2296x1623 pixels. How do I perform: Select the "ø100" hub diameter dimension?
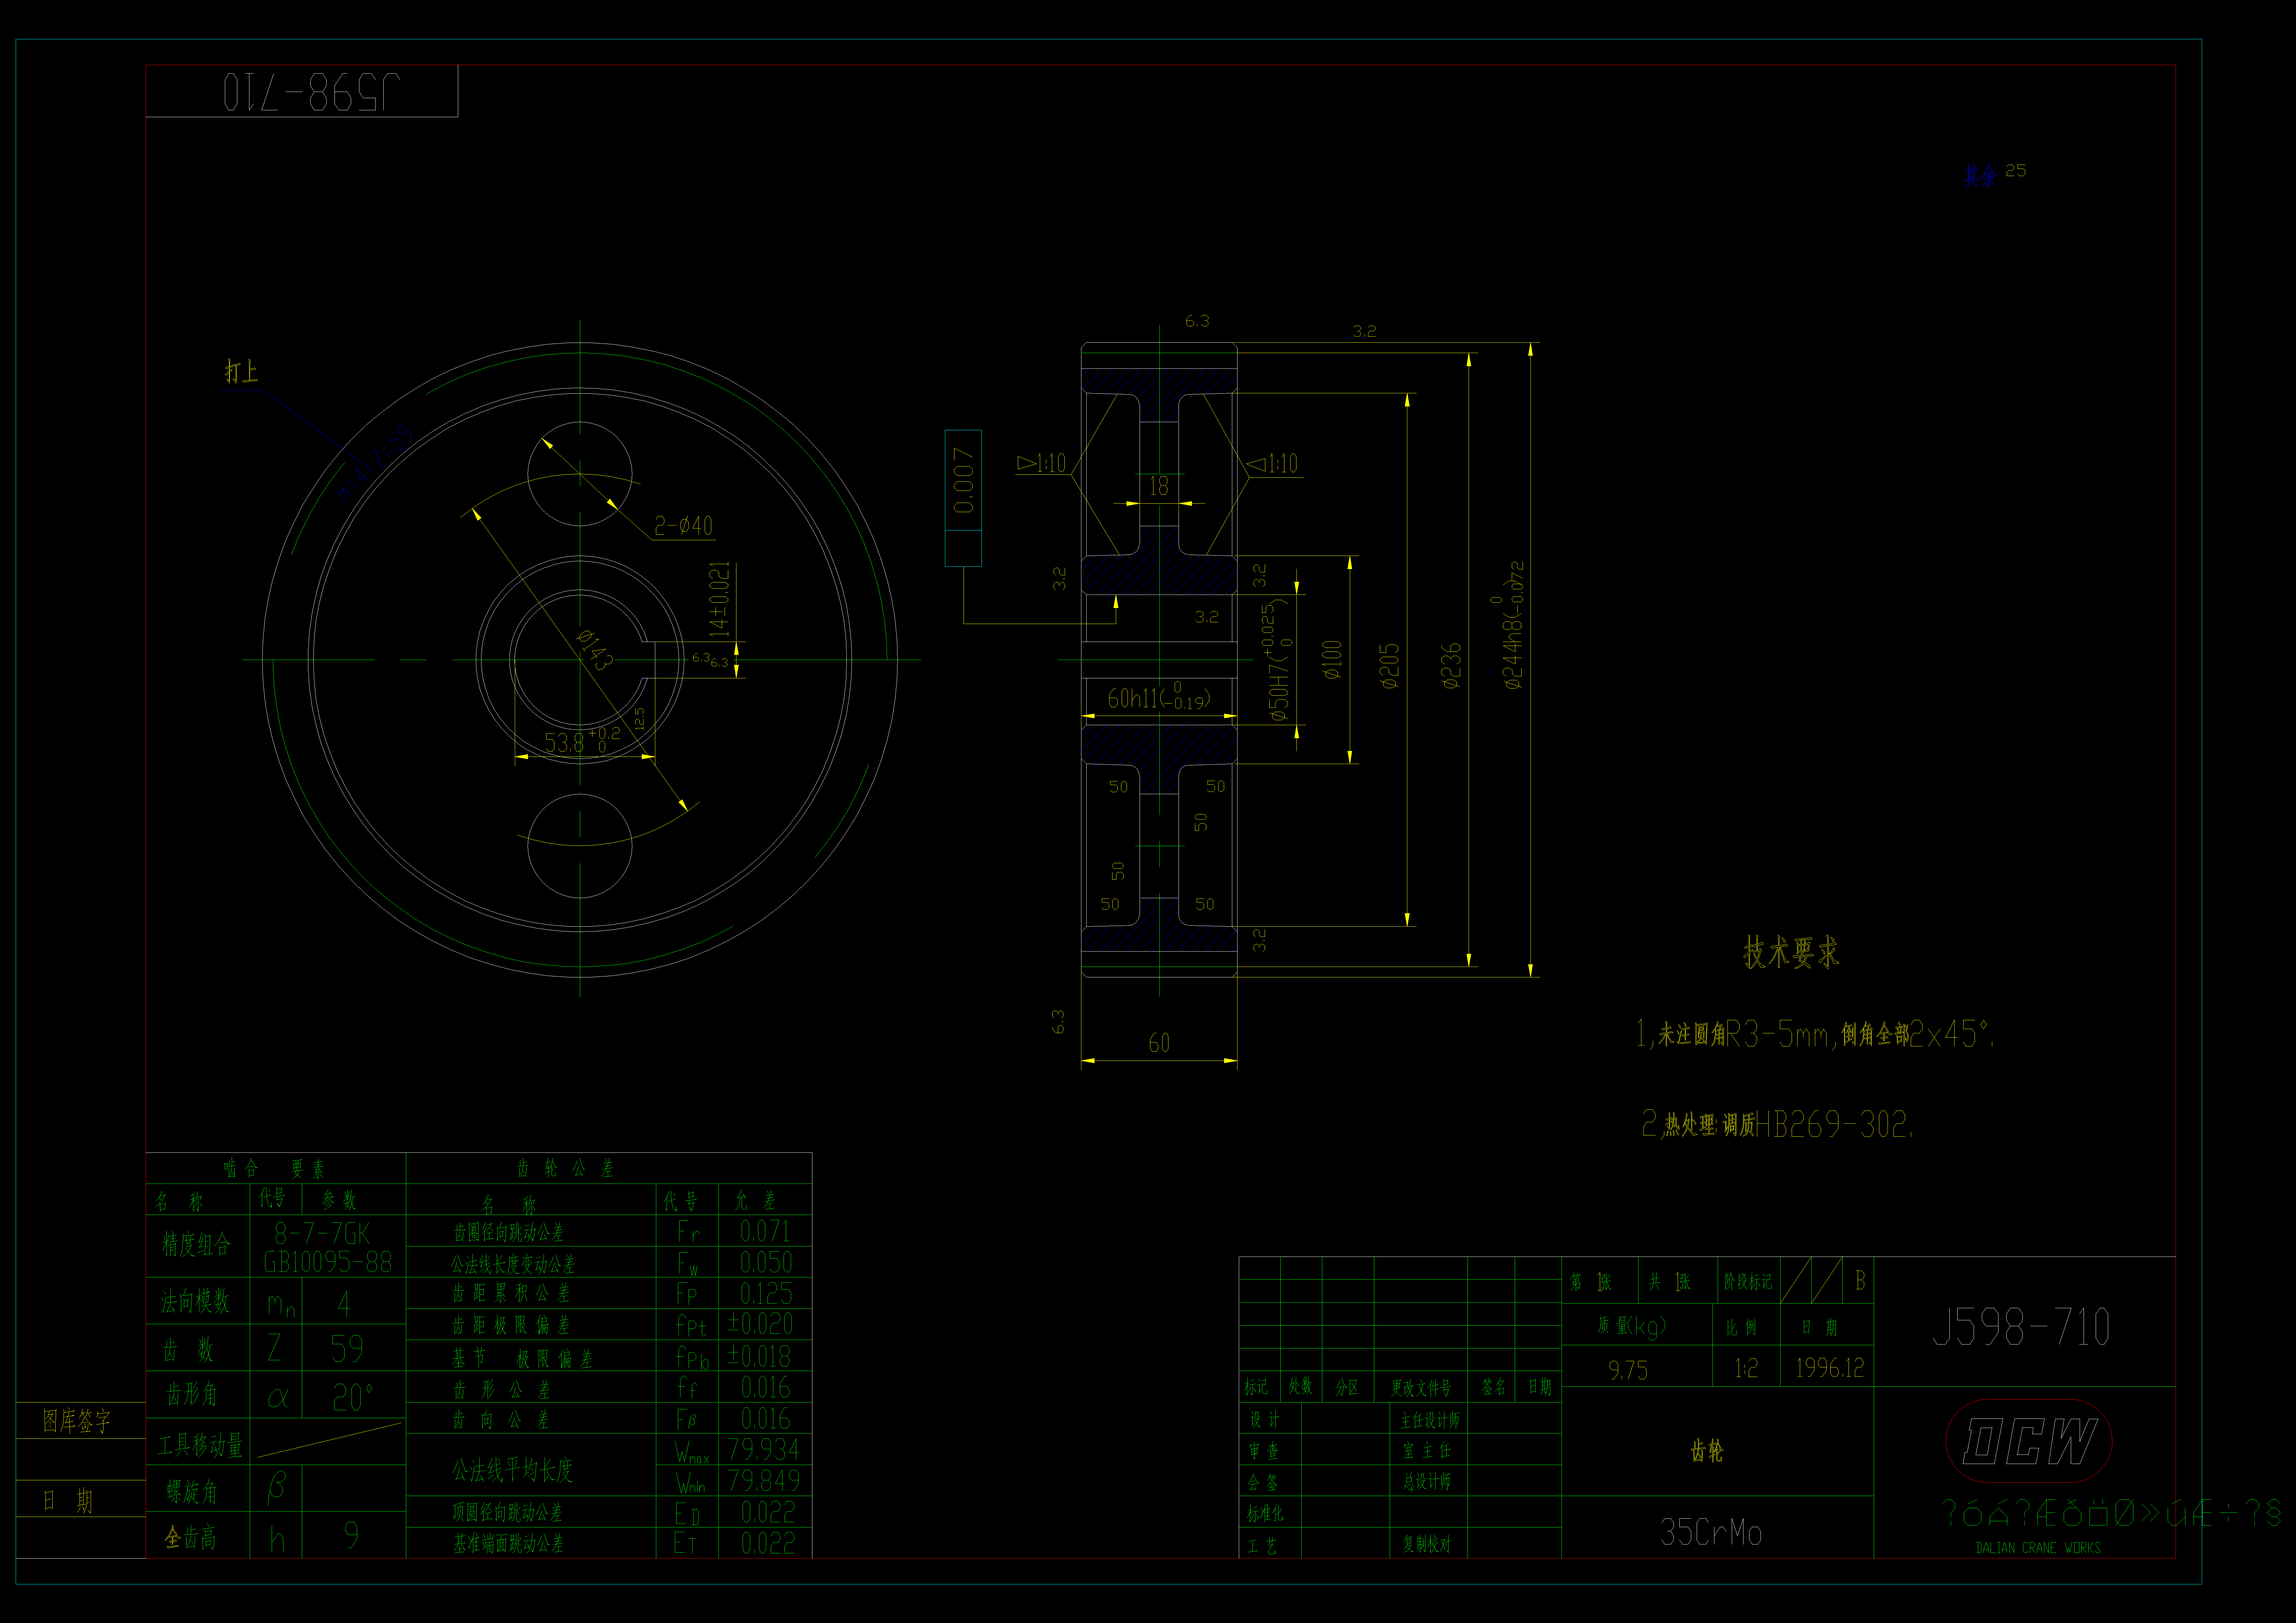pyautogui.click(x=1332, y=660)
